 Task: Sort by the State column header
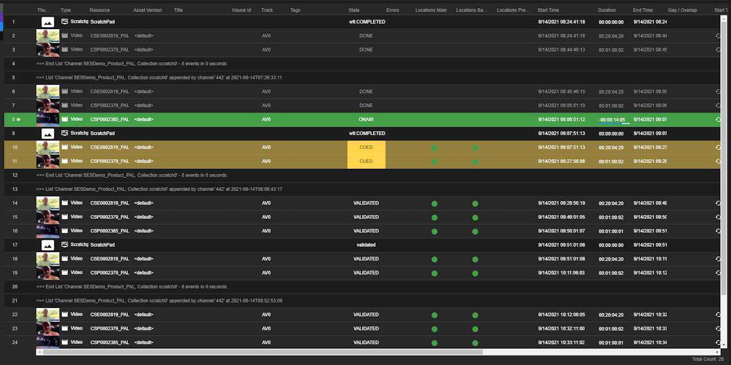click(354, 10)
